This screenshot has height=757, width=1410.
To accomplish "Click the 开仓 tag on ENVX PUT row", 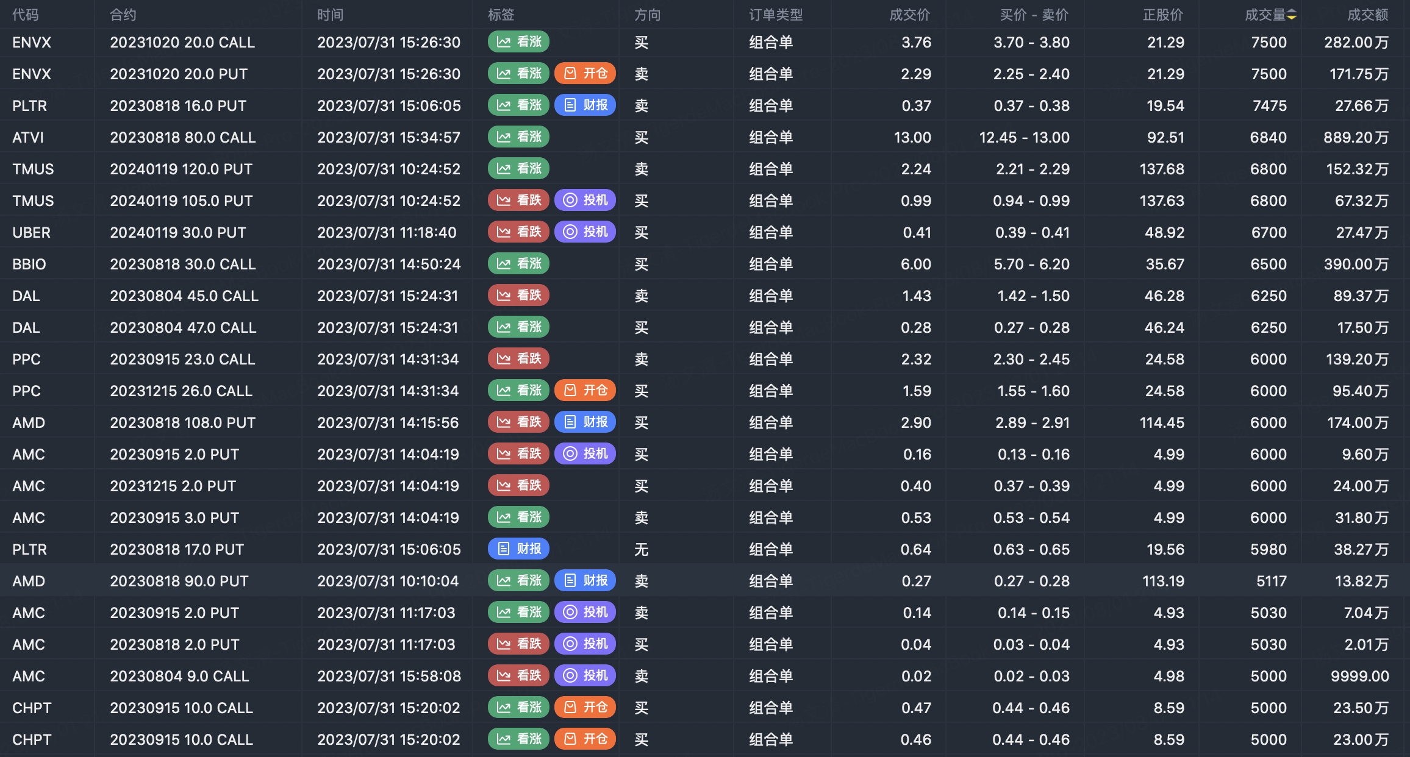I will [585, 74].
